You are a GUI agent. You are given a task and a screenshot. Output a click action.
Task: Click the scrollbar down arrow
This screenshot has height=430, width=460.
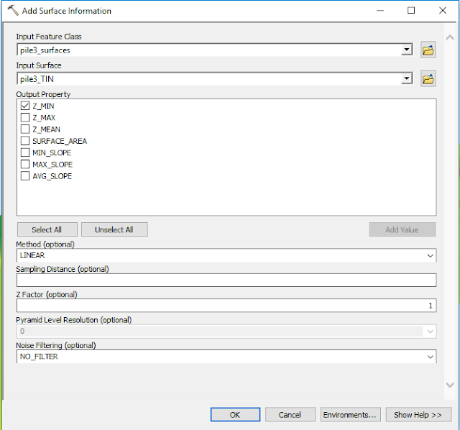coord(450,385)
